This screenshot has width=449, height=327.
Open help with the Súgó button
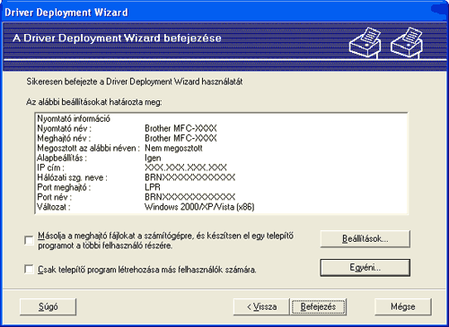(x=48, y=306)
